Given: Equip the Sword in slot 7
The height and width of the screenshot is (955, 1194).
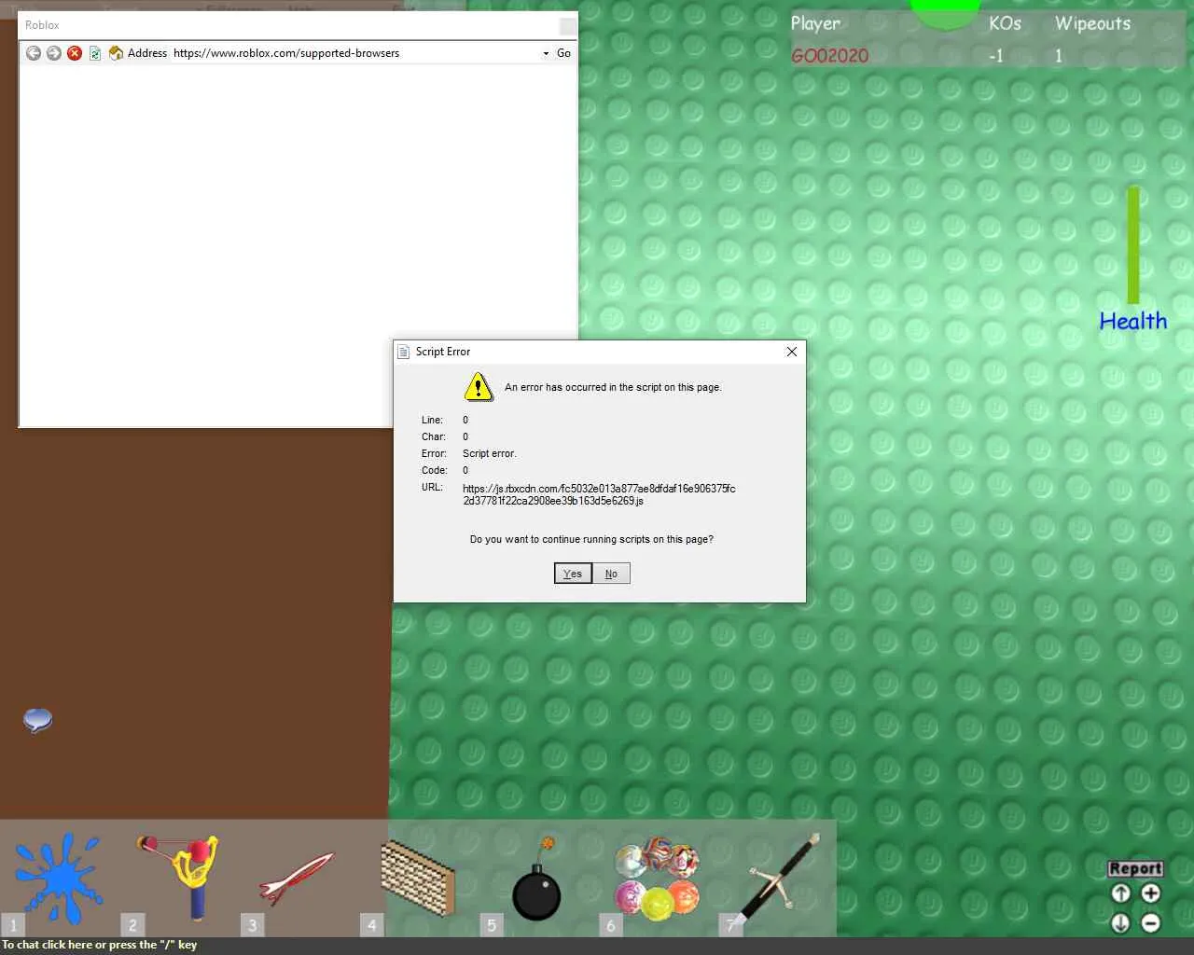Looking at the screenshot, I should click(x=776, y=878).
